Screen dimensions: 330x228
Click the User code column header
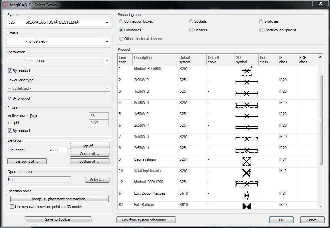point(125,60)
